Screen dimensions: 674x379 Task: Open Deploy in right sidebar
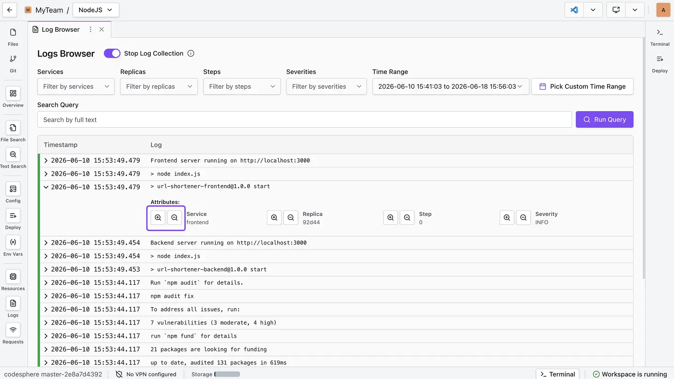pyautogui.click(x=660, y=63)
